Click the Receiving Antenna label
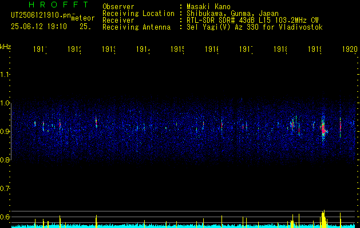The width and height of the screenshot is (360, 228). click(136, 27)
